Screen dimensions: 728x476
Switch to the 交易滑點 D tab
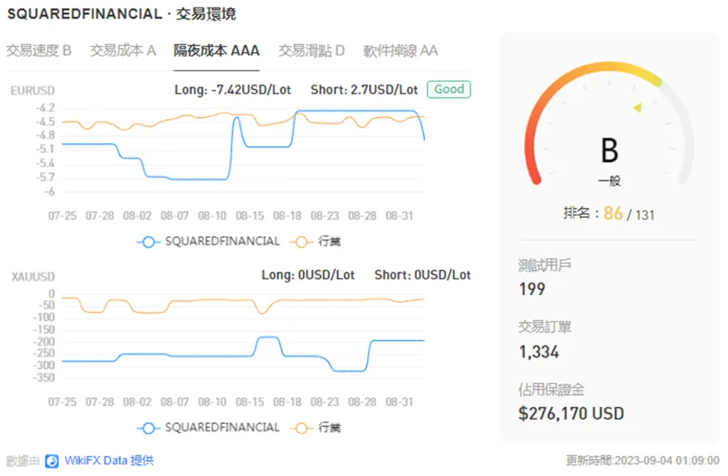pyautogui.click(x=311, y=50)
